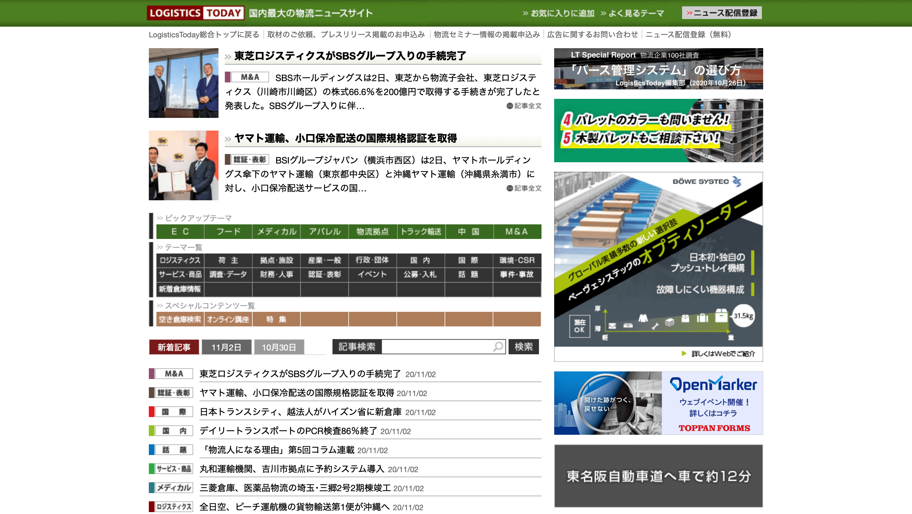
Task: Switch to the 10月30日 tab
Action: click(x=279, y=347)
